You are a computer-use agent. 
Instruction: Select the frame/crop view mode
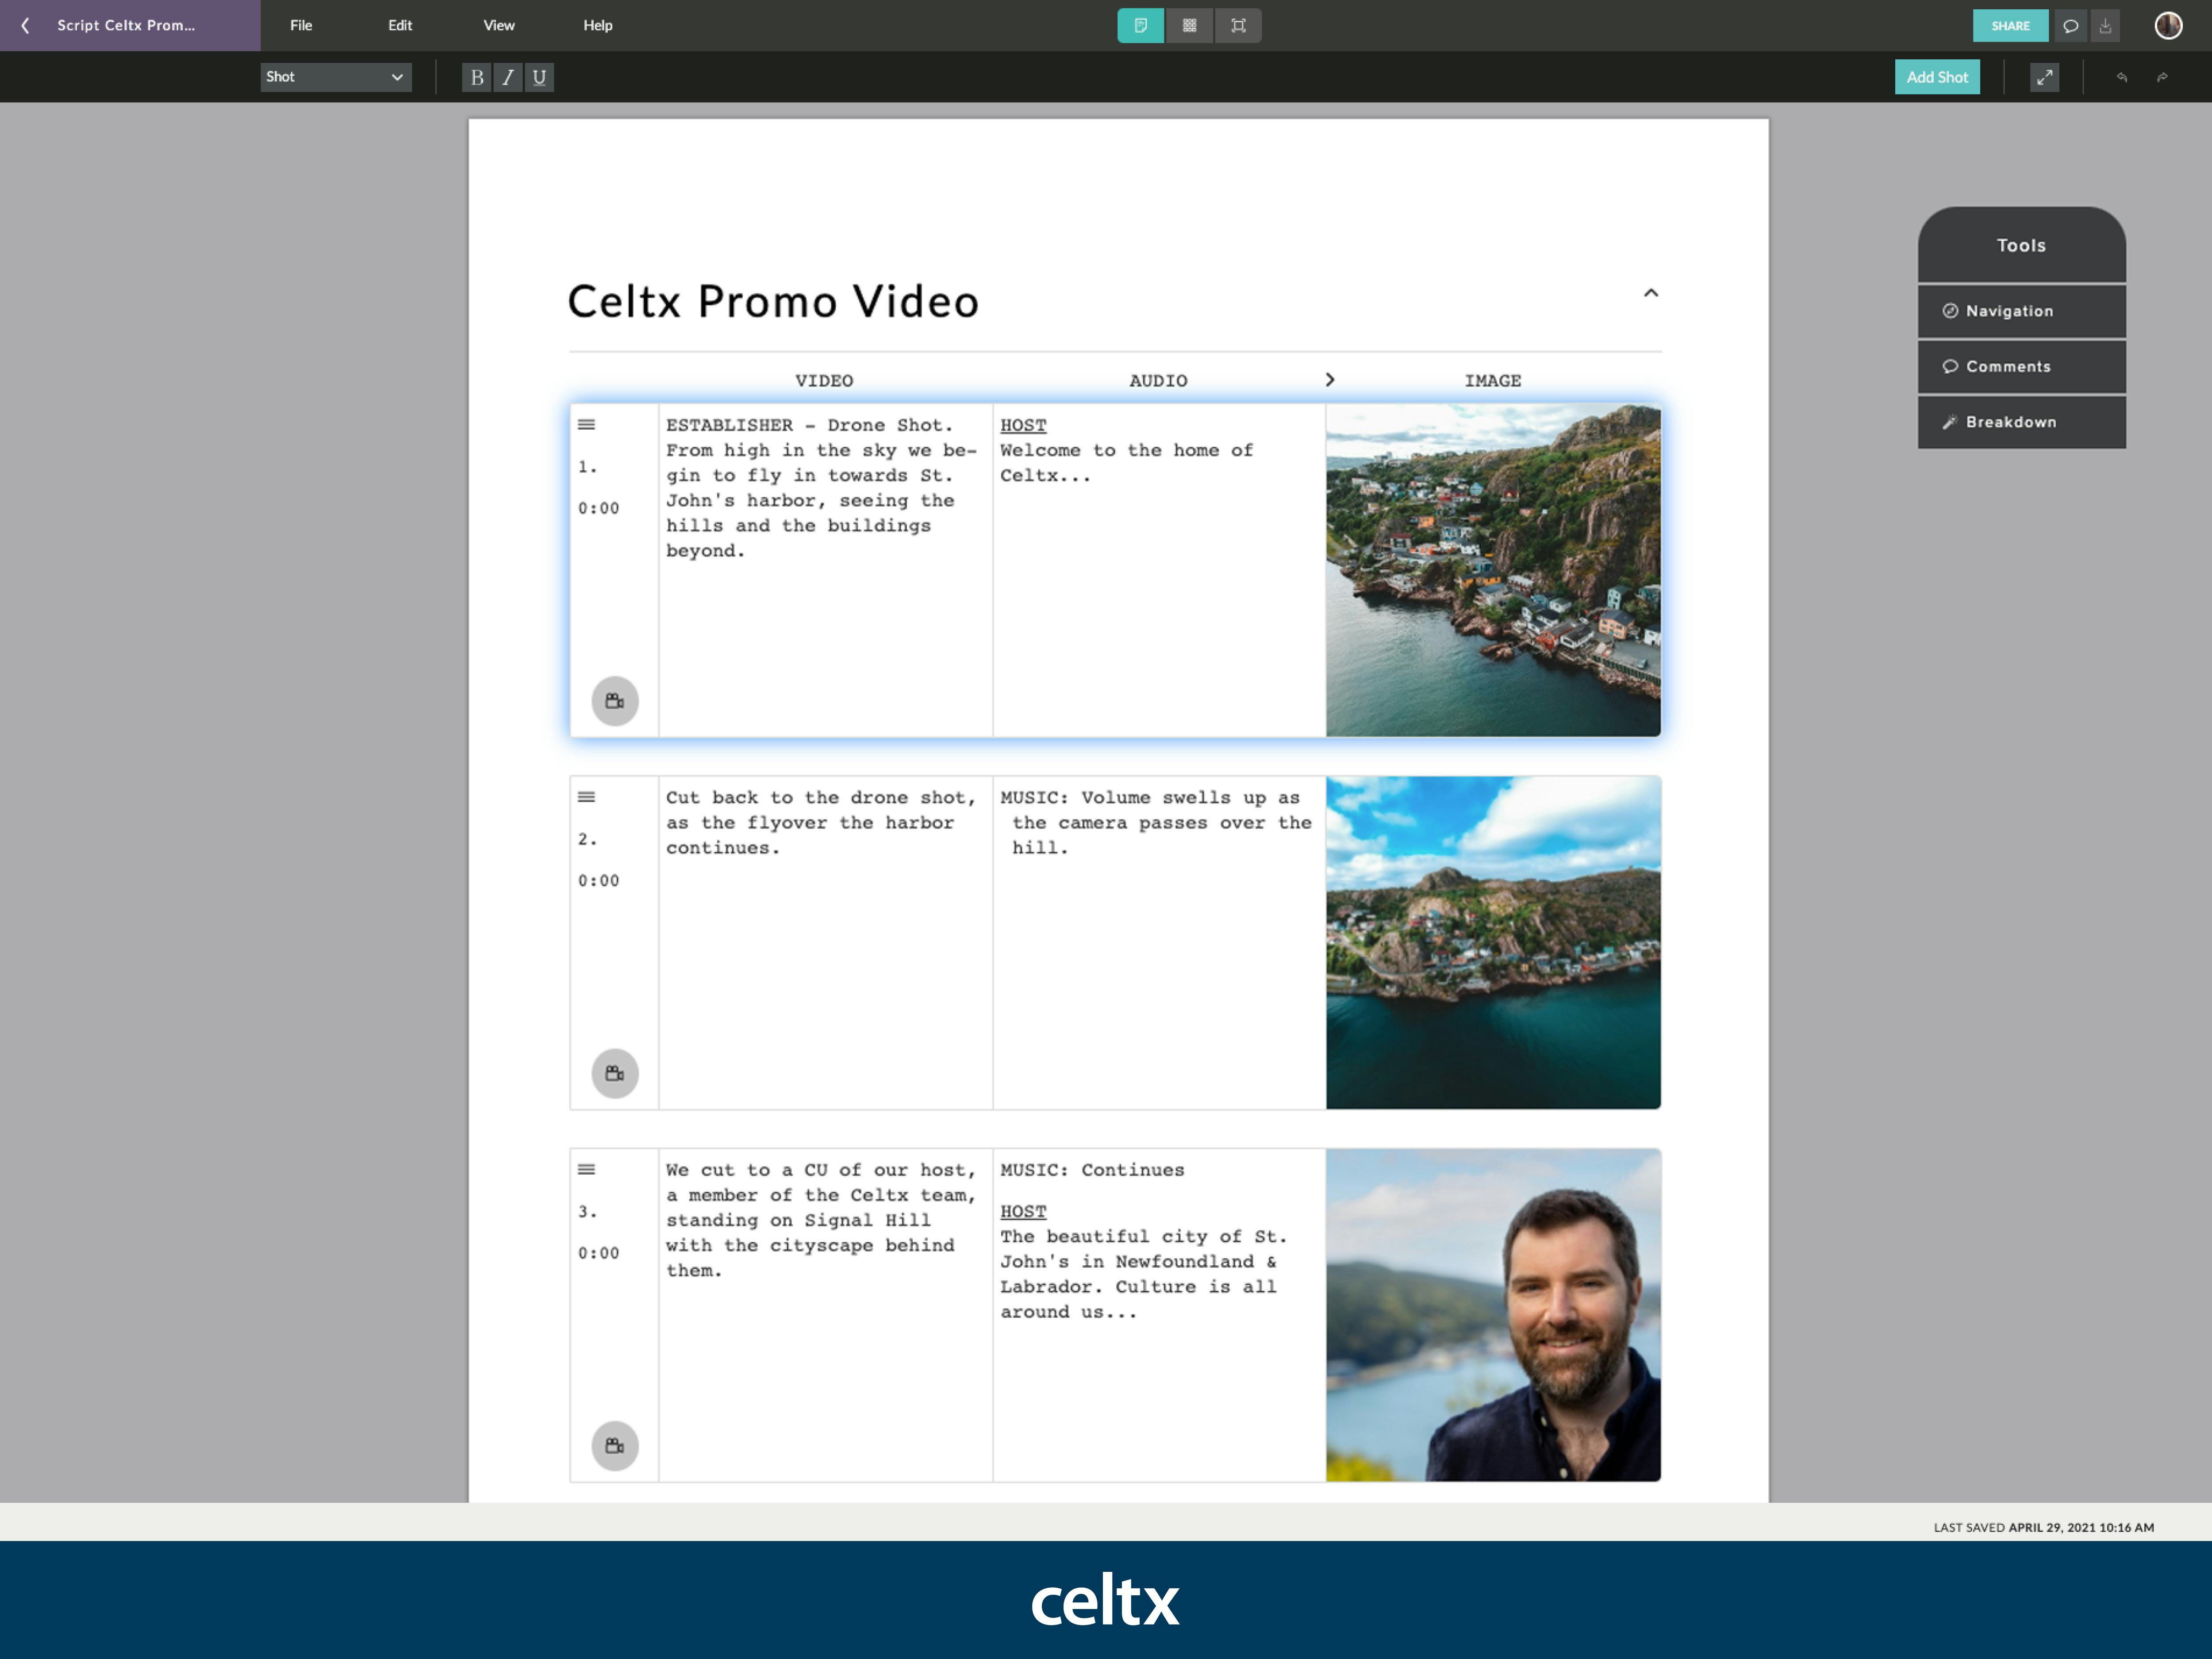[x=1237, y=26]
